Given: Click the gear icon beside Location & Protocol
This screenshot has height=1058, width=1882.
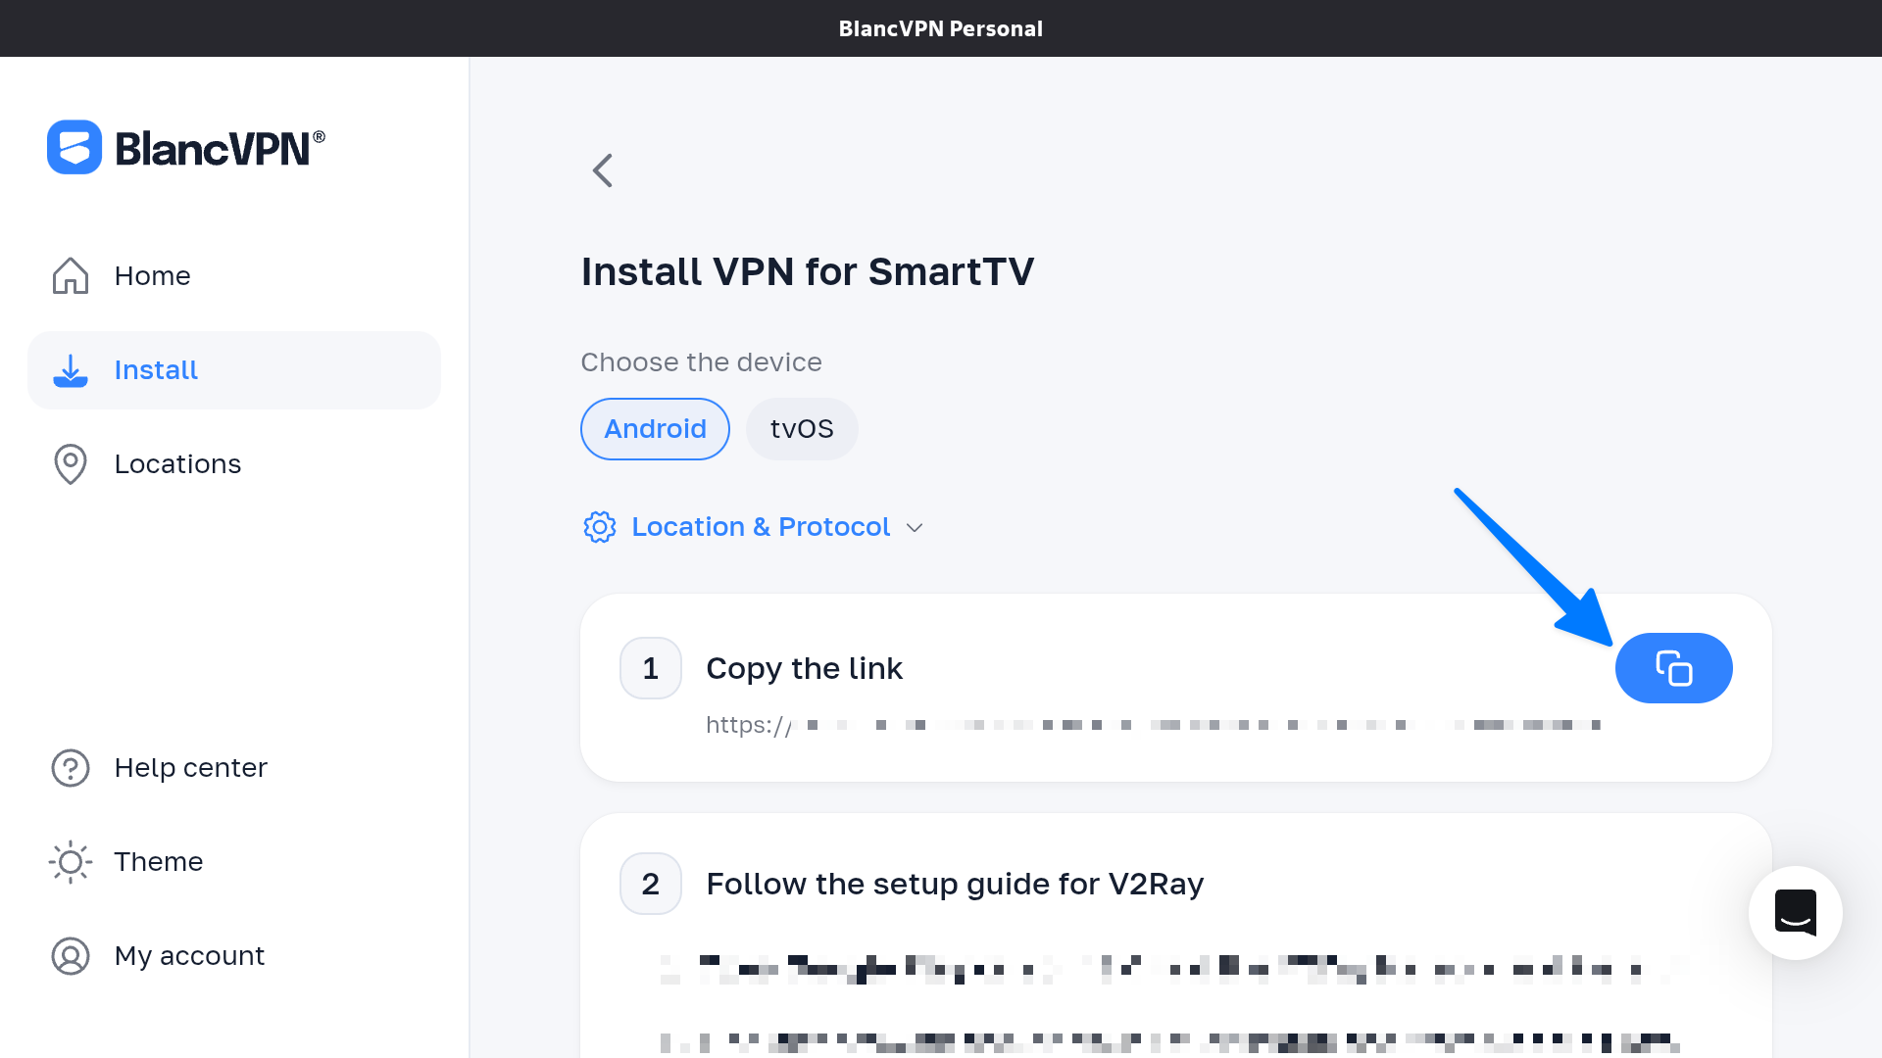Looking at the screenshot, I should [x=600, y=527].
